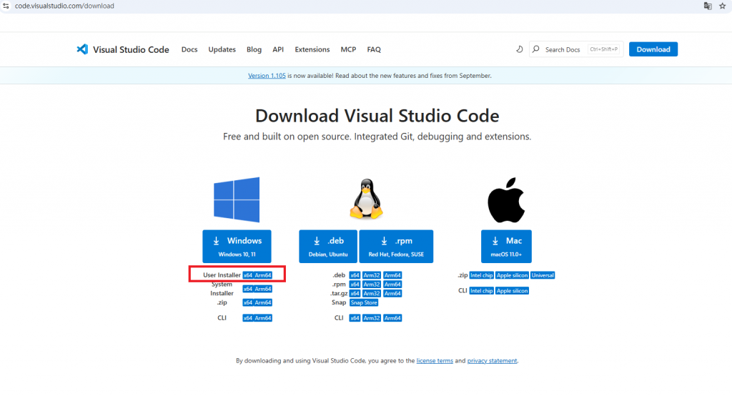Click the Search Docs input field

coord(576,49)
